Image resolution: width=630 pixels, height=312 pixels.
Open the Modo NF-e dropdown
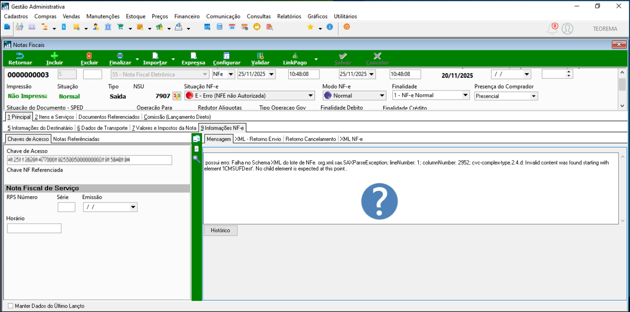[382, 96]
